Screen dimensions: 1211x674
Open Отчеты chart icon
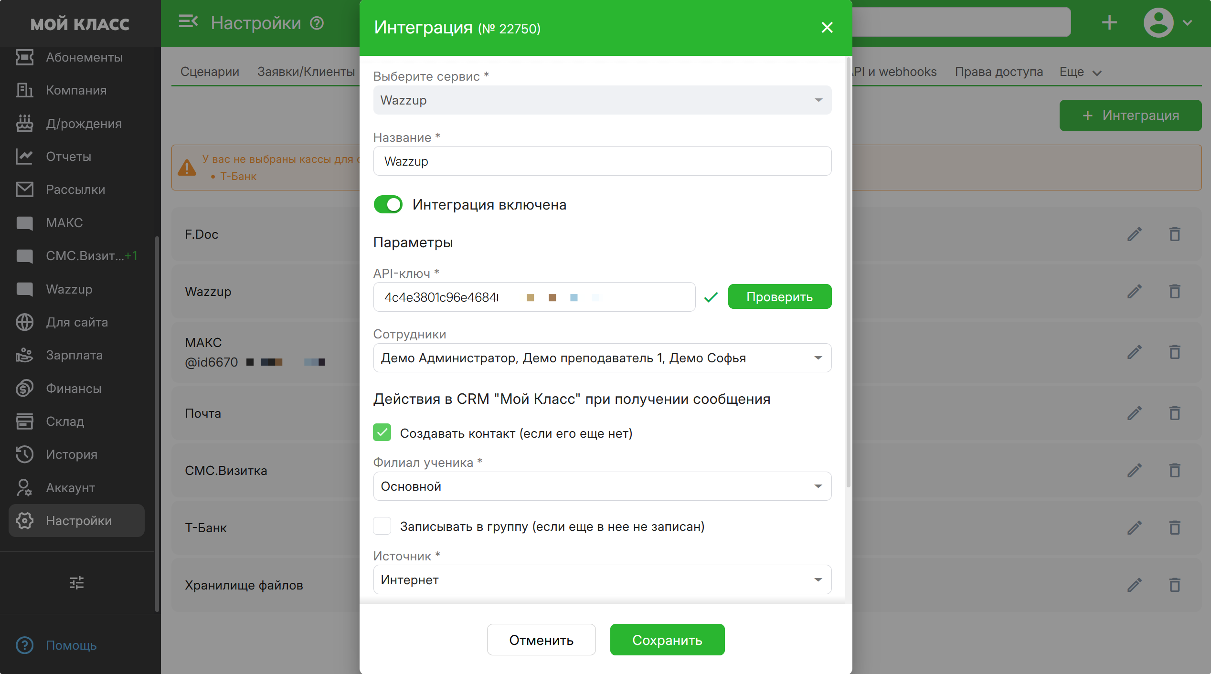point(24,157)
